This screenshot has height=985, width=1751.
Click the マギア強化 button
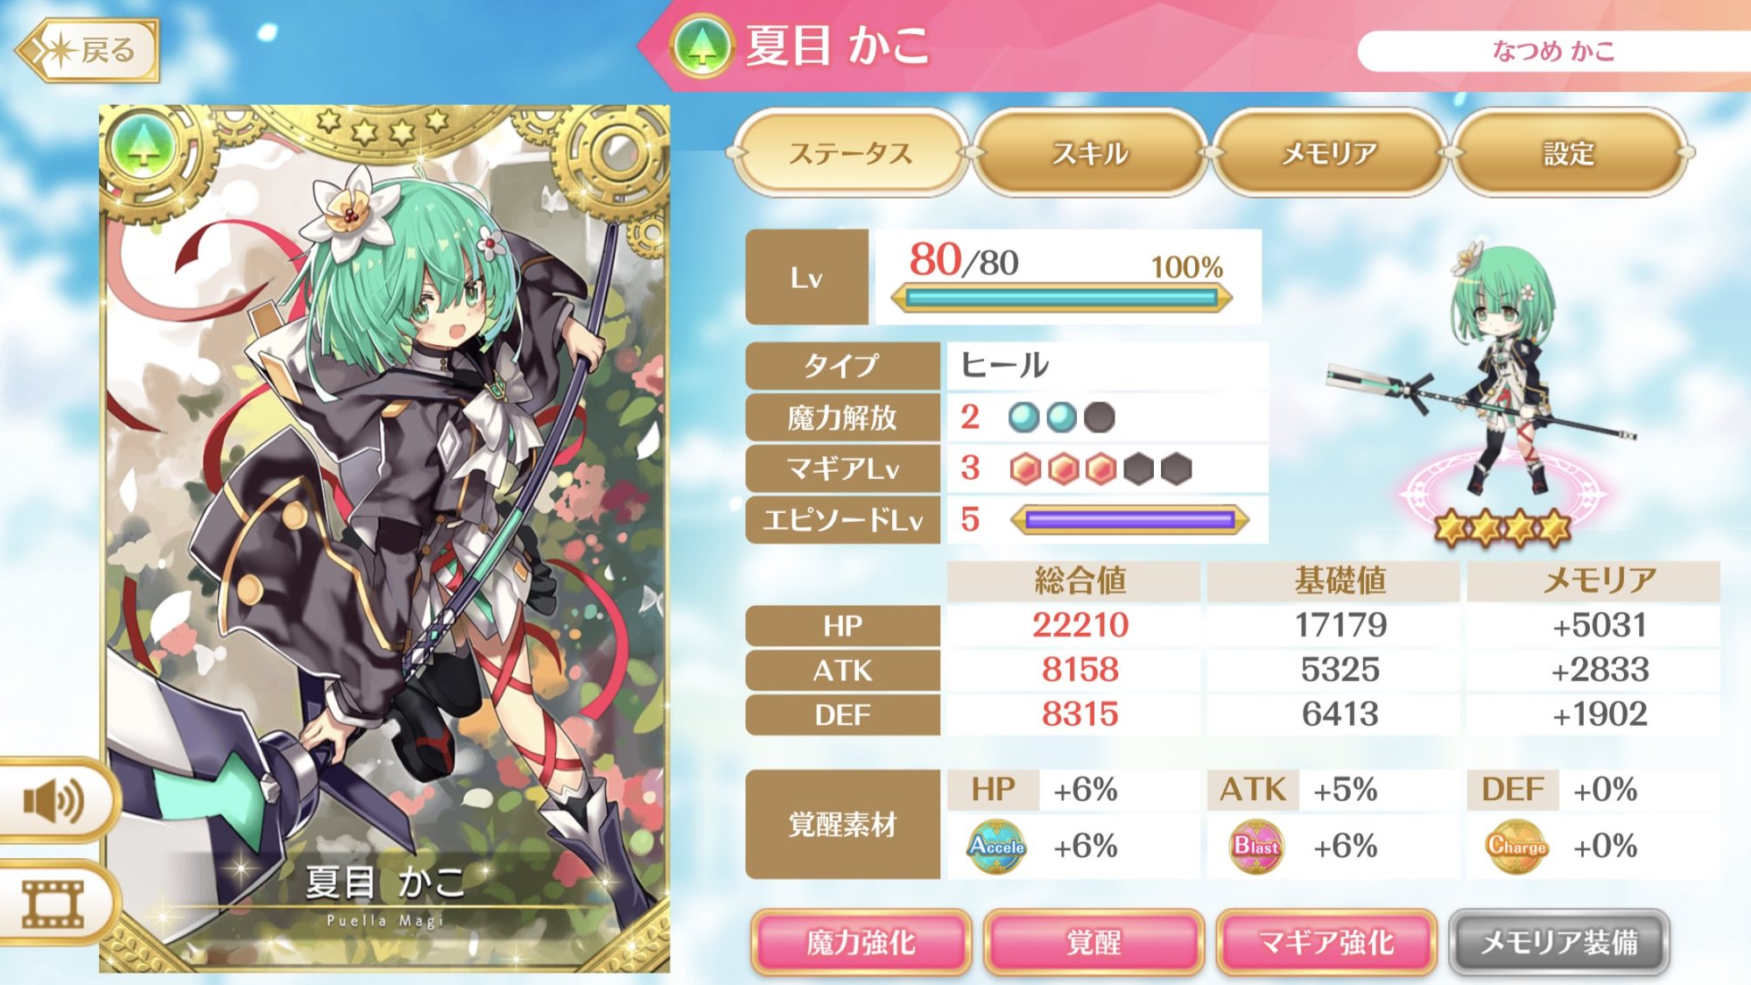1326,942
